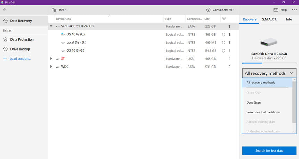
Task: Click the Help book icon
Action: [x=276, y=10]
